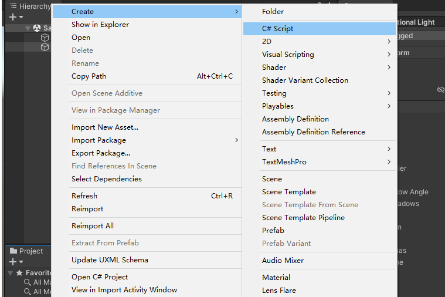Create an Assembly Definition Reference

[320, 132]
